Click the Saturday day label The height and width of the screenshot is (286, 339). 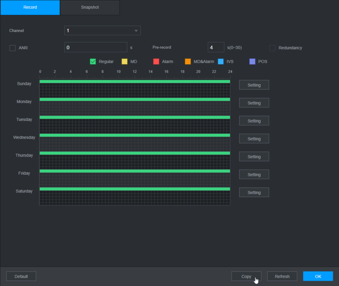(24, 191)
